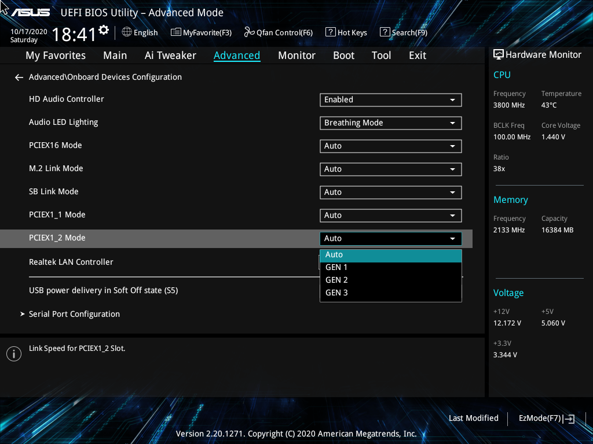Open the Ai Tweaker tab
This screenshot has height=444, width=593.
coord(170,55)
